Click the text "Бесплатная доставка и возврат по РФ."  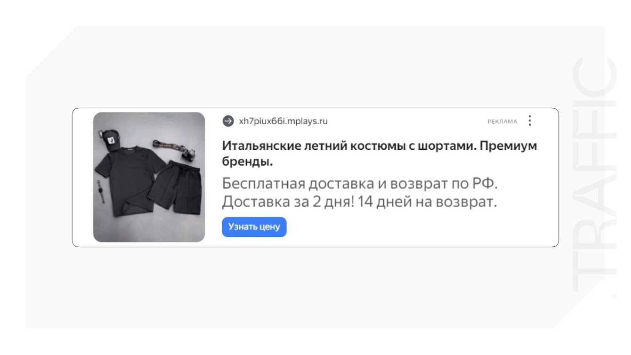click(x=360, y=183)
